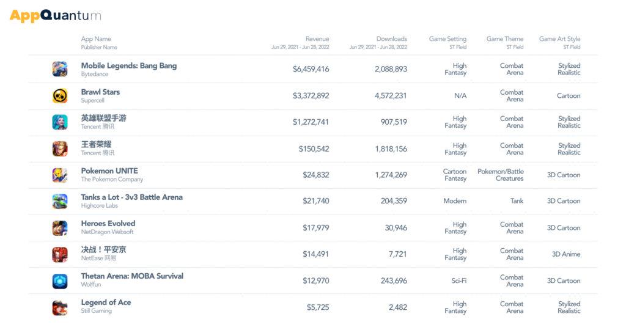The image size is (626, 330).
Task: Click the Thetan Arena app icon
Action: 60,281
